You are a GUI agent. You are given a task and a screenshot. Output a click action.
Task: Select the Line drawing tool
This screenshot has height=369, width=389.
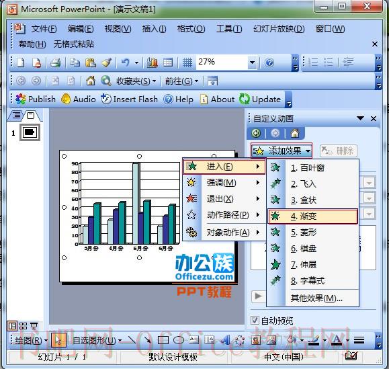coord(132,340)
